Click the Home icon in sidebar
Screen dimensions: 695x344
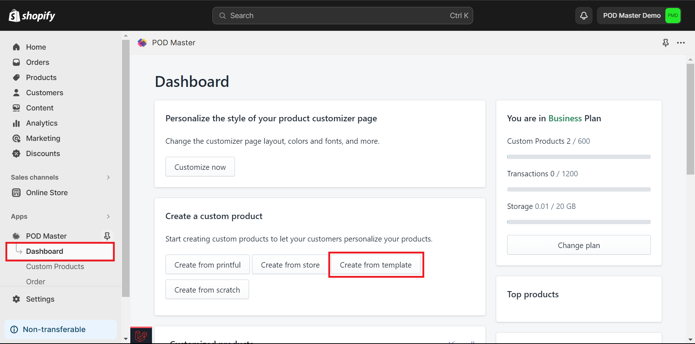[x=16, y=47]
